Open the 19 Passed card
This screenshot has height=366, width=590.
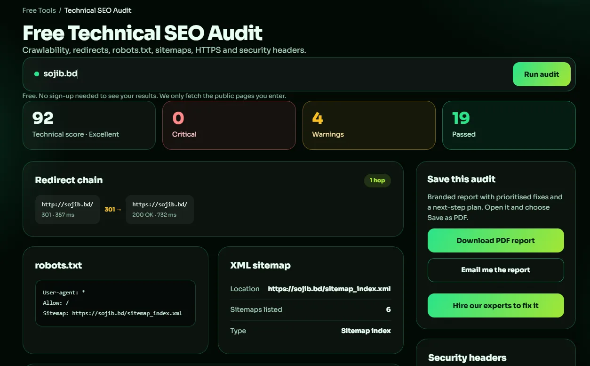509,125
